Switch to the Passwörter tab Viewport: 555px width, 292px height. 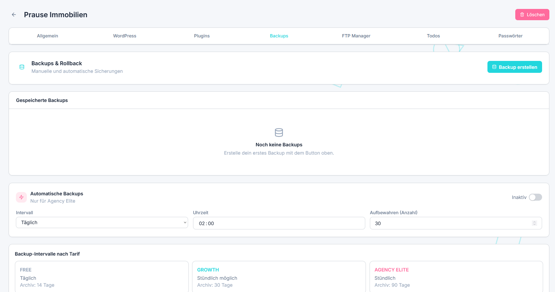[510, 36]
